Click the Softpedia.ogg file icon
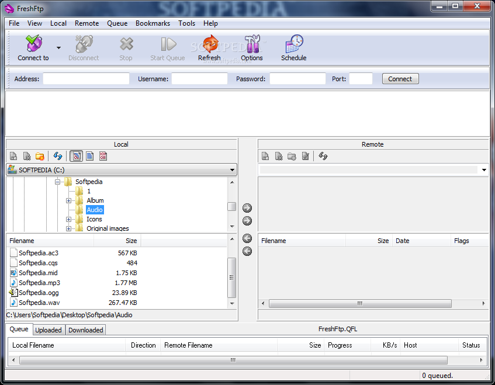 pyautogui.click(x=13, y=293)
